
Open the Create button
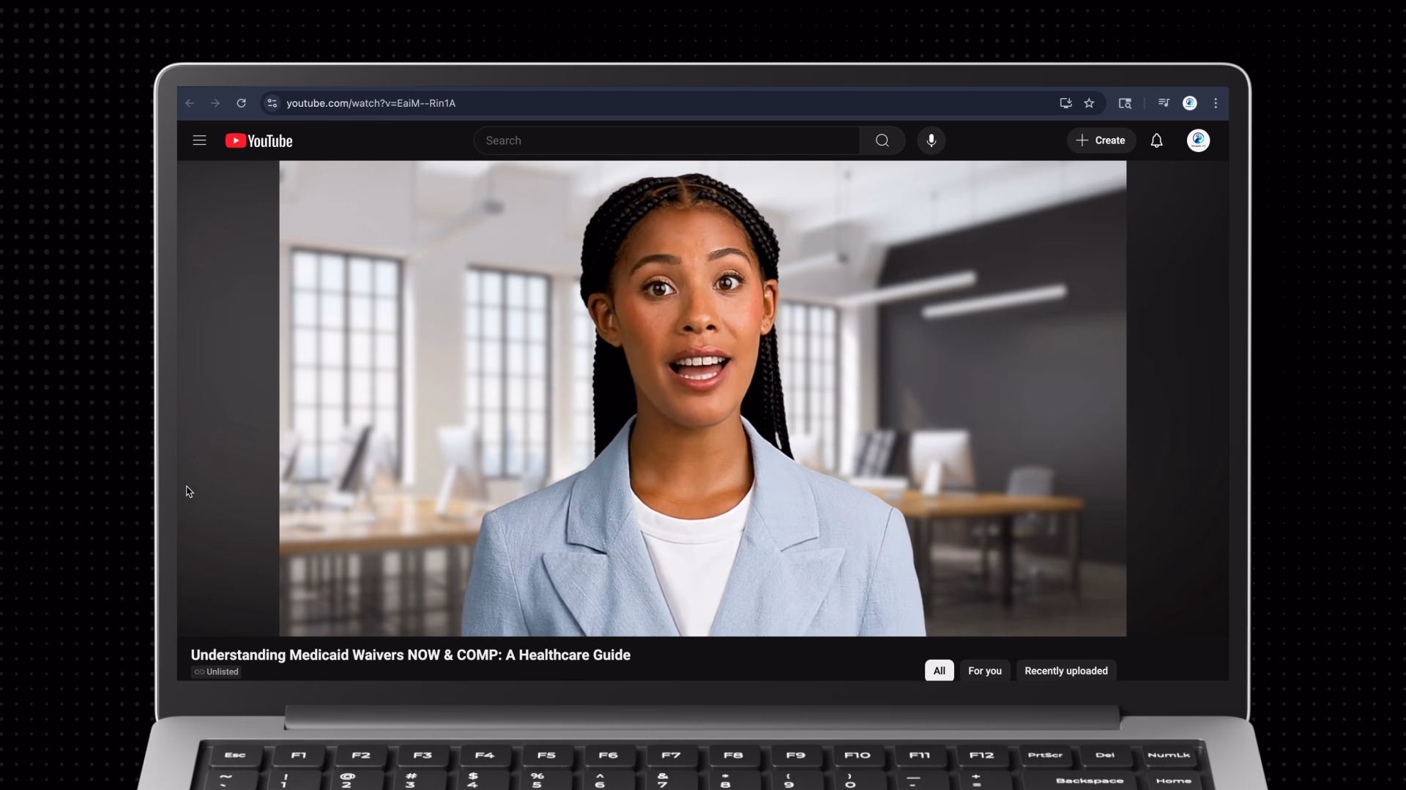coord(1101,140)
